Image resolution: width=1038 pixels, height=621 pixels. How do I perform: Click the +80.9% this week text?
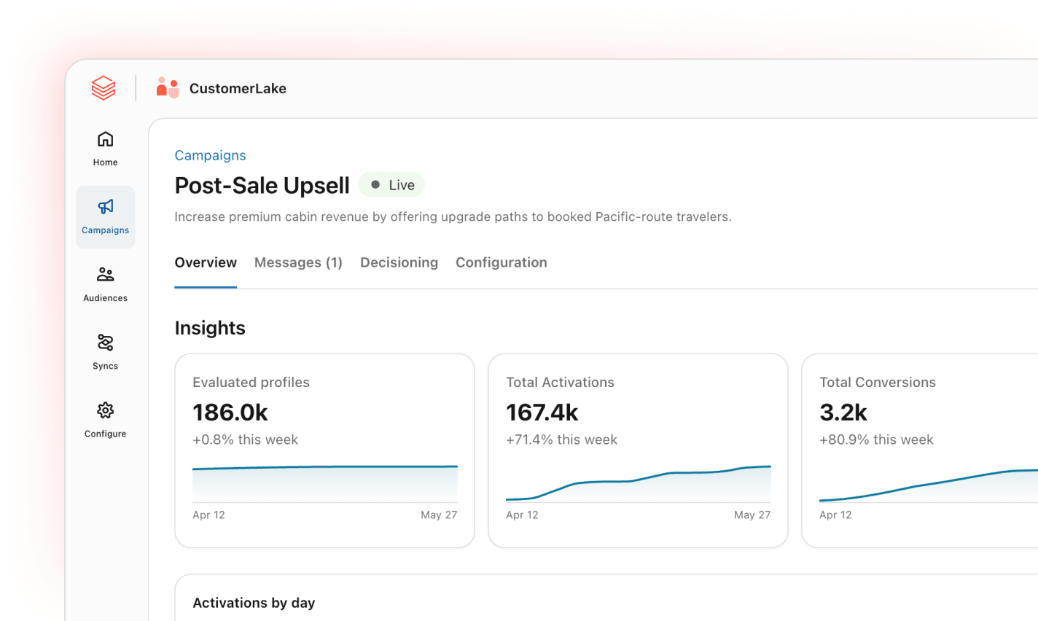tap(876, 440)
